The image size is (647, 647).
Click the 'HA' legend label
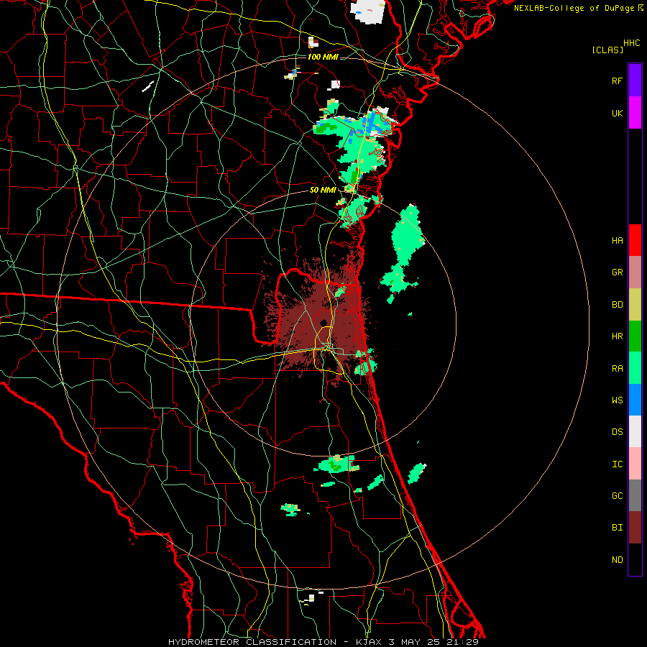[x=617, y=240]
